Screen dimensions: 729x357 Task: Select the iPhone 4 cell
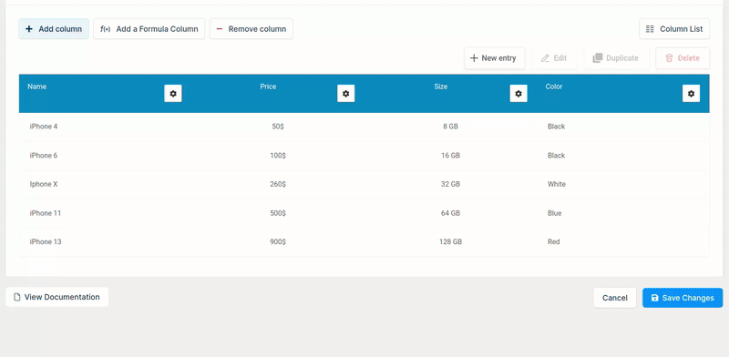click(44, 127)
